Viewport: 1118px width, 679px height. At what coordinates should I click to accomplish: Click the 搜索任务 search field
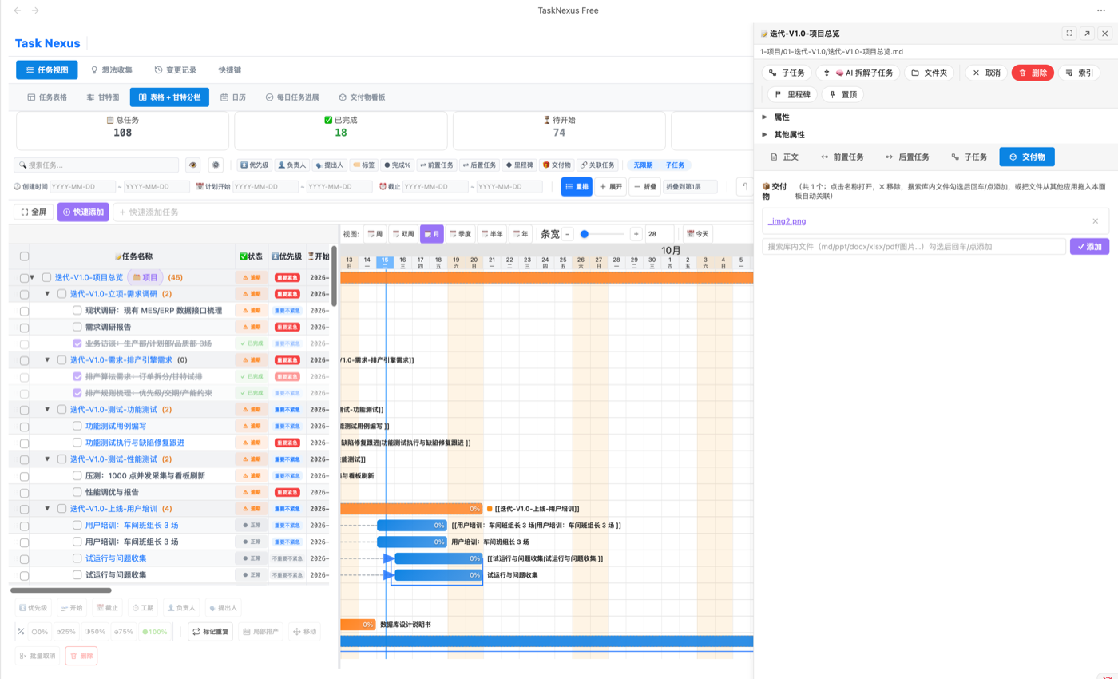97,165
